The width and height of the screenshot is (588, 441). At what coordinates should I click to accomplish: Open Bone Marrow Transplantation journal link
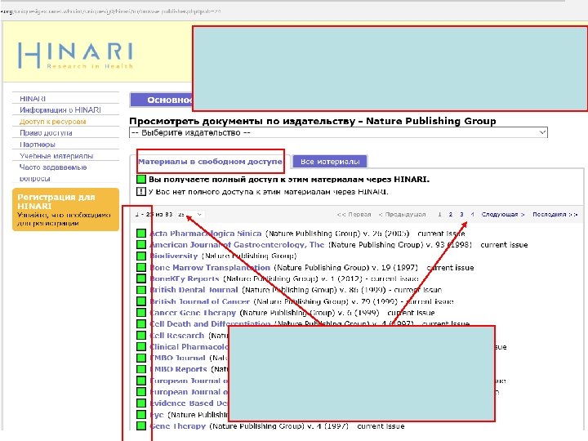coord(210,267)
